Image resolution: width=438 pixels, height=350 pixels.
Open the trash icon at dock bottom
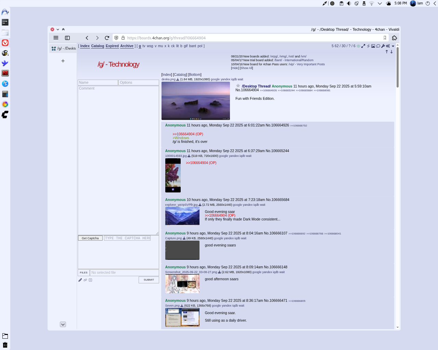(5, 345)
